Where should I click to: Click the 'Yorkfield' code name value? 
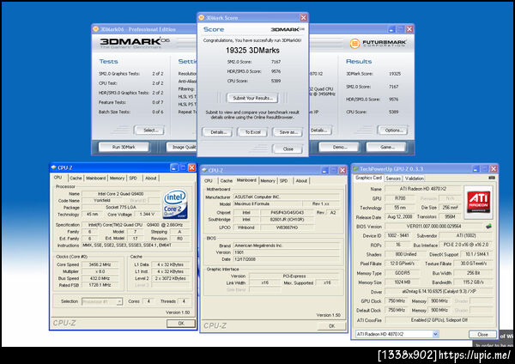pyautogui.click(x=102, y=200)
